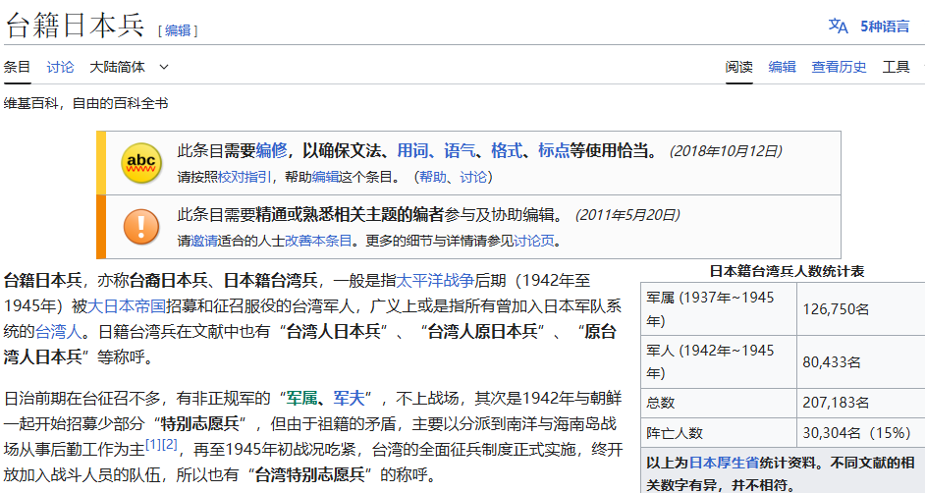Click the chevron next to 大陆简体
Viewport: 925px width, 493px height.
tap(164, 67)
